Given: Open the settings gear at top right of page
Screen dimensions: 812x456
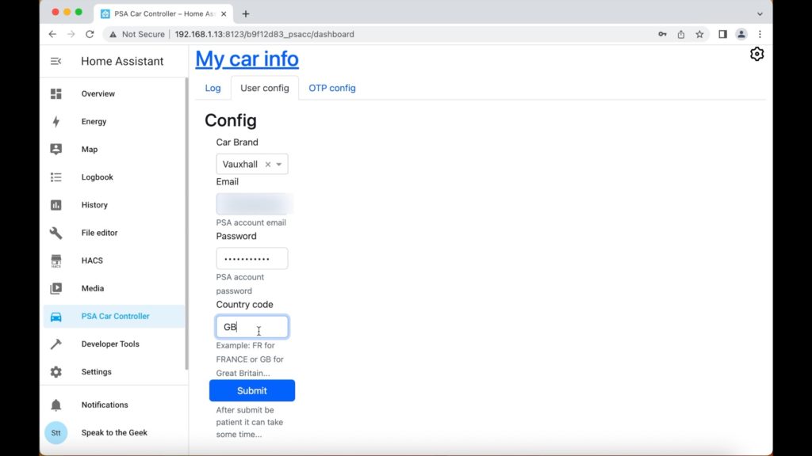Looking at the screenshot, I should tap(756, 54).
